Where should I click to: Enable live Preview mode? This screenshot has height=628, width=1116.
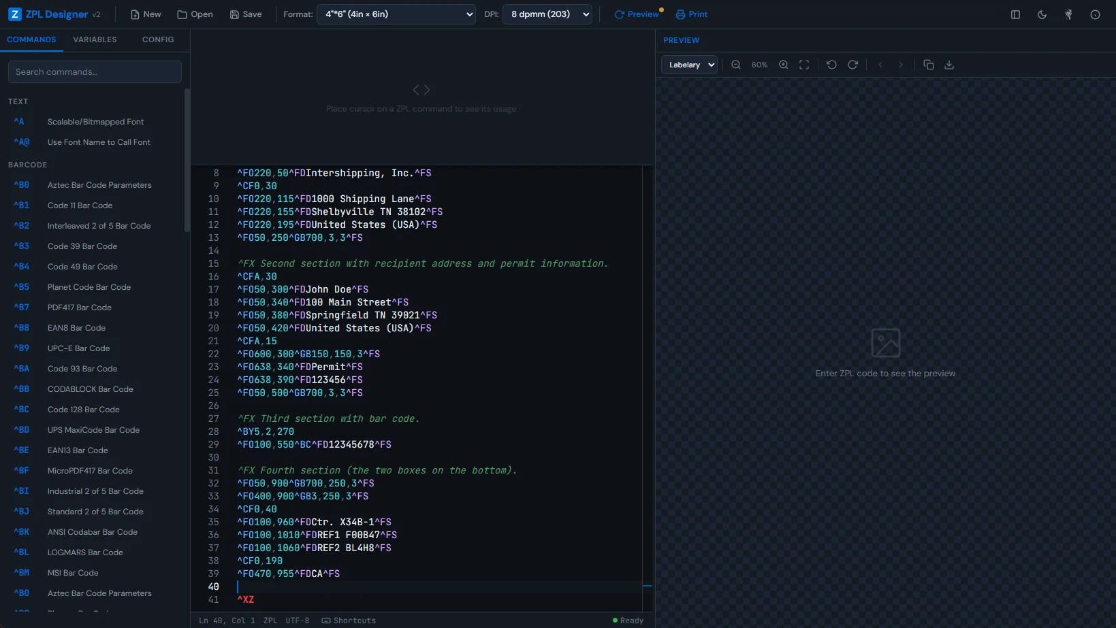coord(637,14)
